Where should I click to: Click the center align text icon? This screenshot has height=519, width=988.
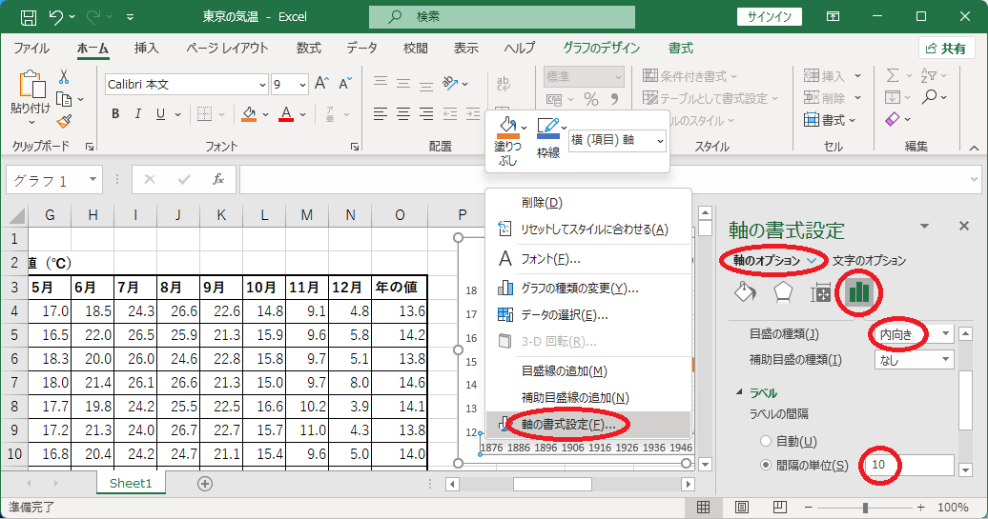pyautogui.click(x=403, y=114)
